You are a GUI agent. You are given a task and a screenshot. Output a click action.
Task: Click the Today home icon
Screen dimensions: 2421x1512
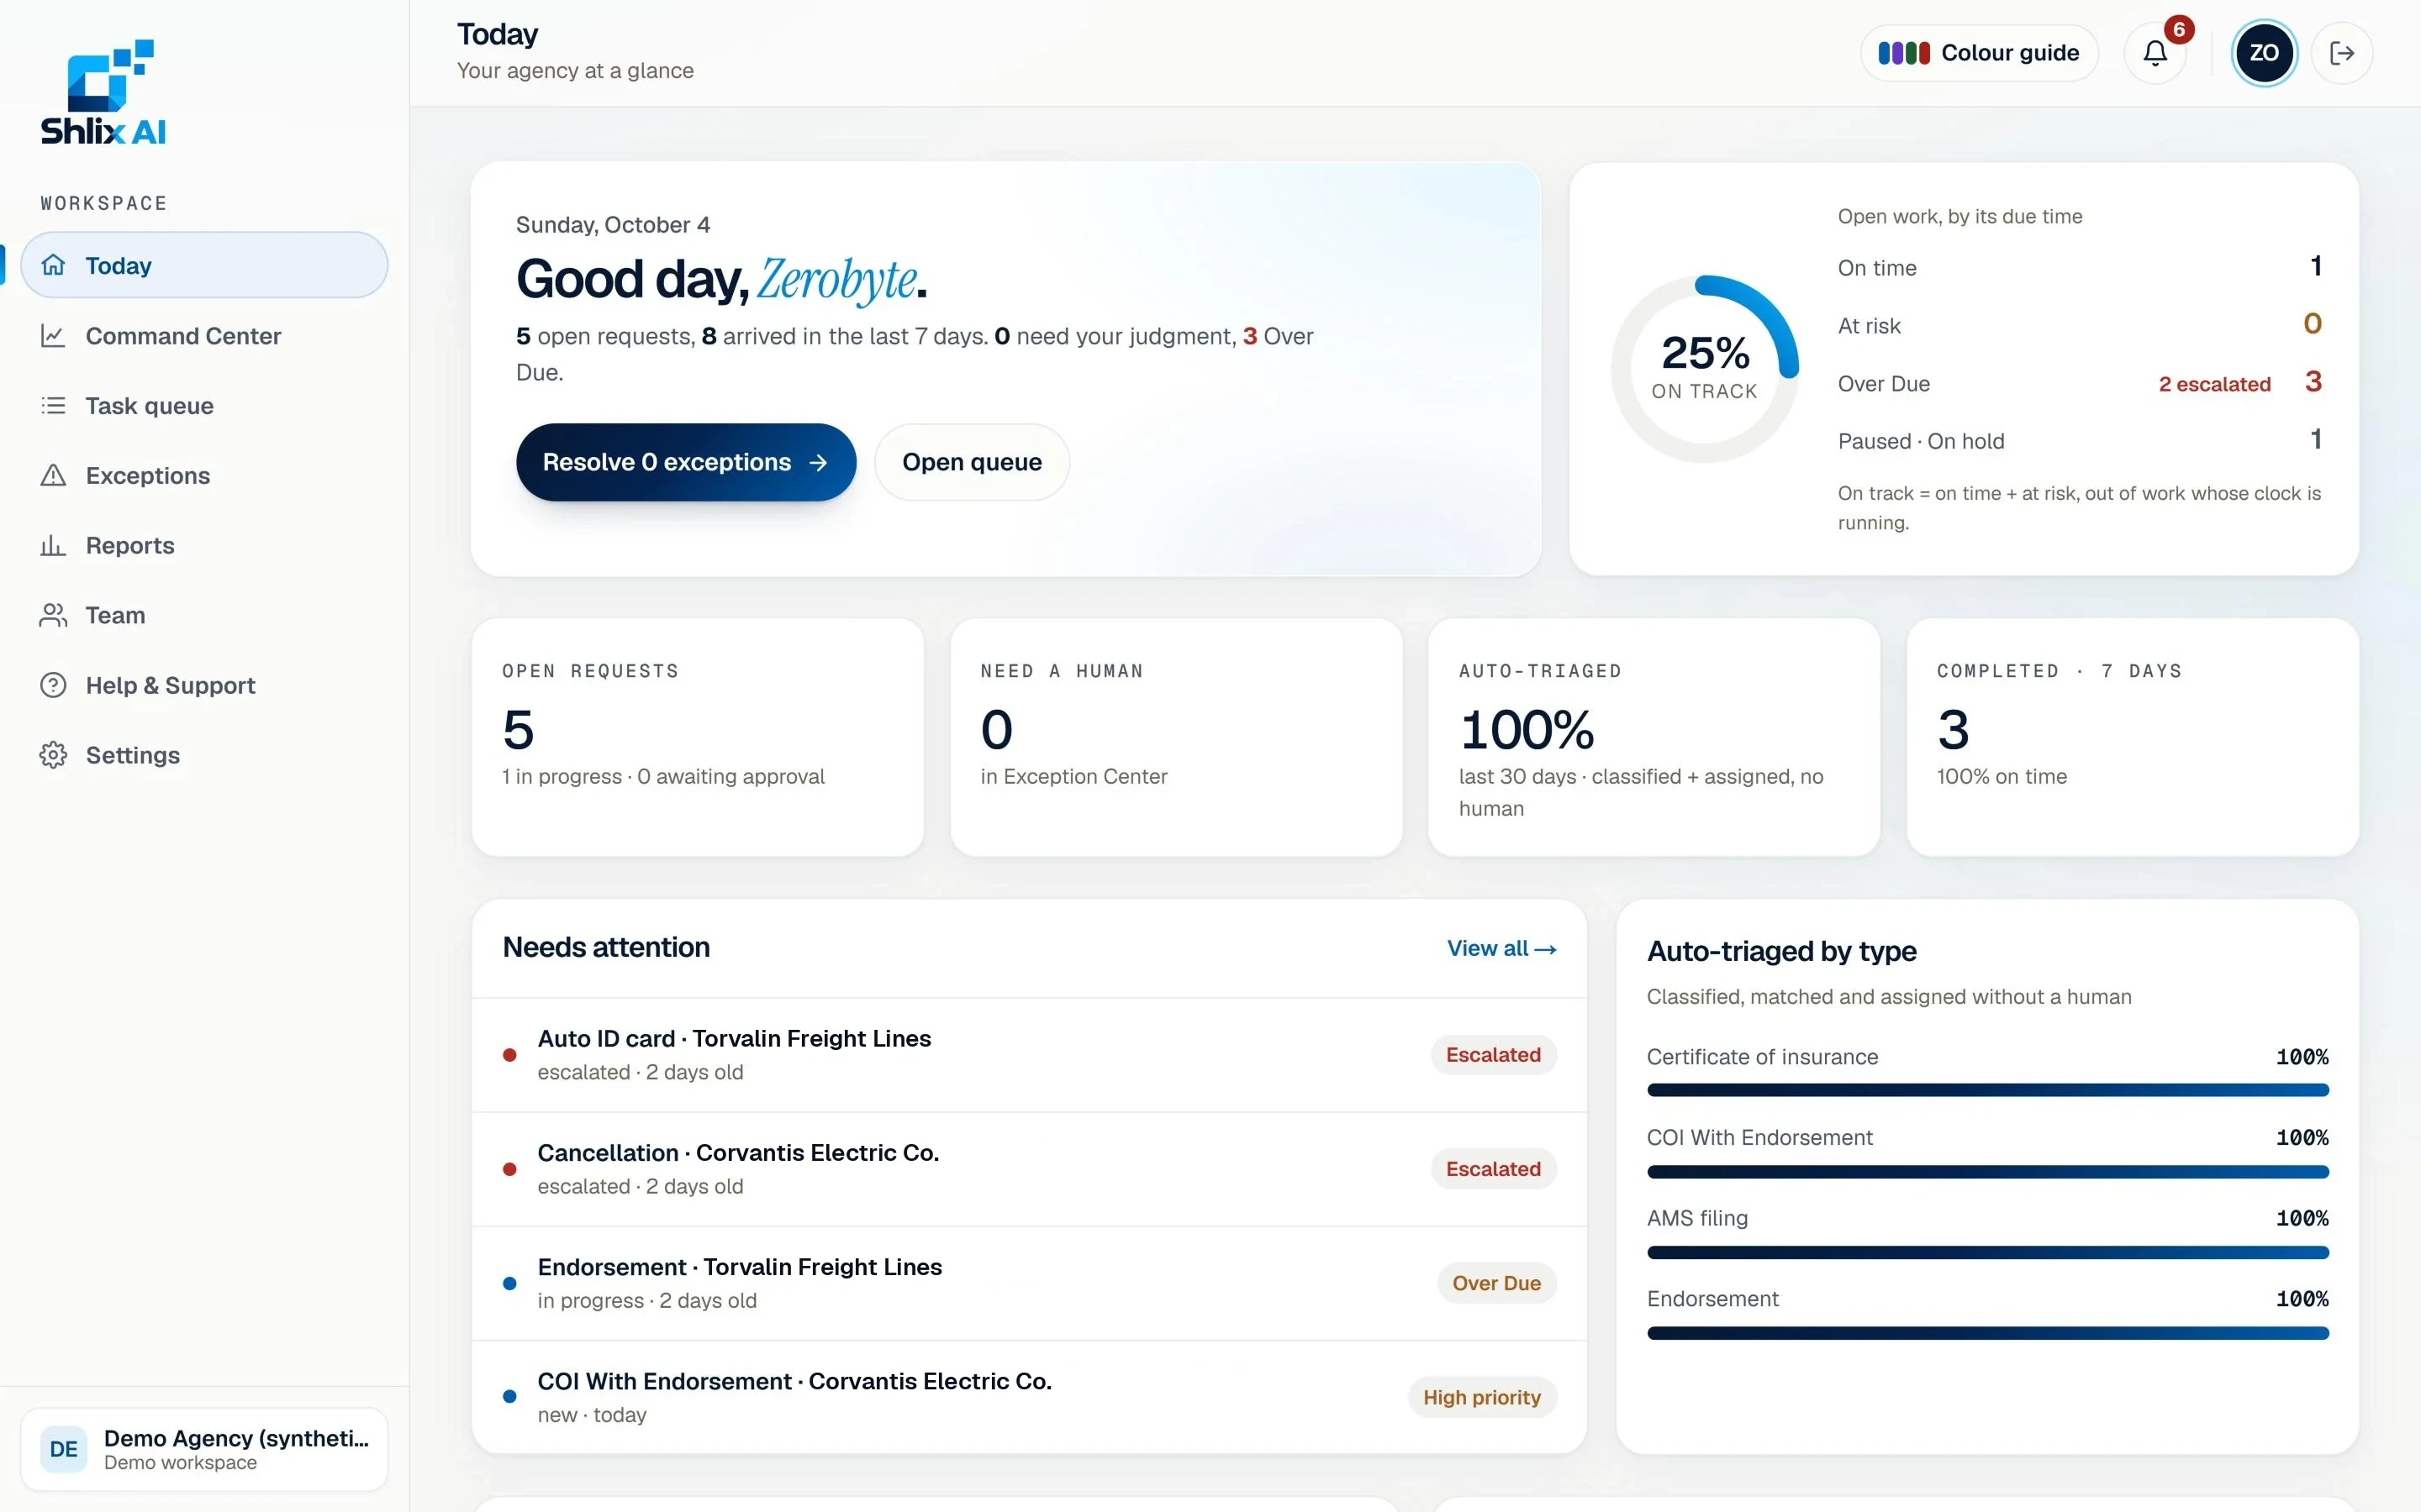pyautogui.click(x=53, y=265)
